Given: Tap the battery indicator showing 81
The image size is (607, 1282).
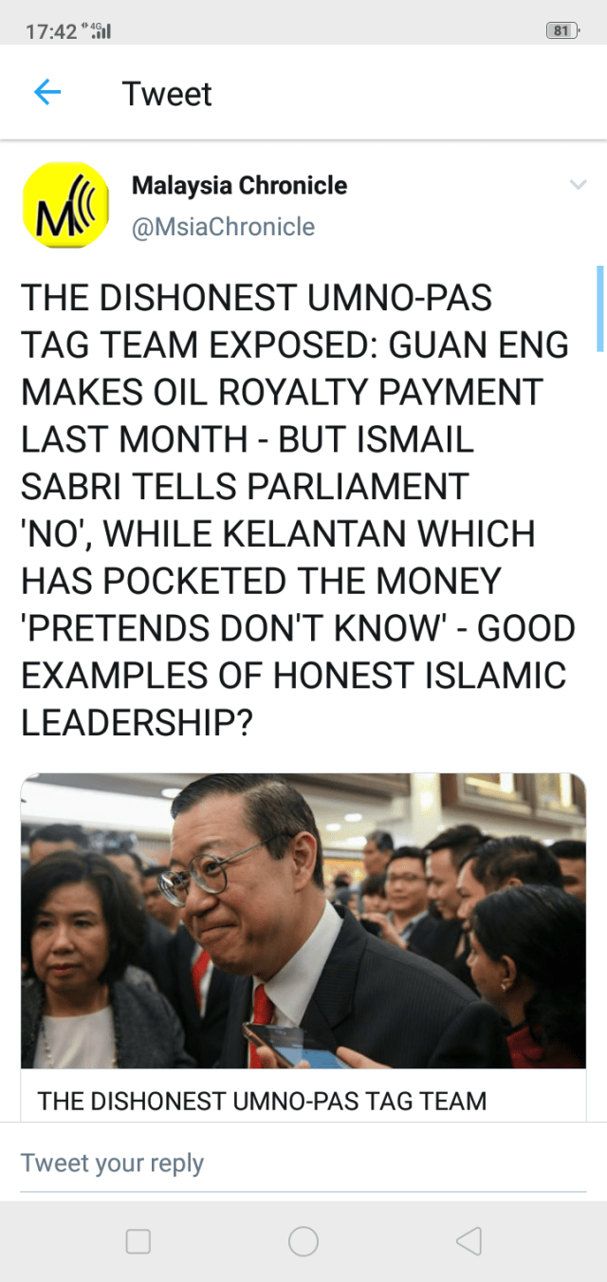Looking at the screenshot, I should coord(562,30).
